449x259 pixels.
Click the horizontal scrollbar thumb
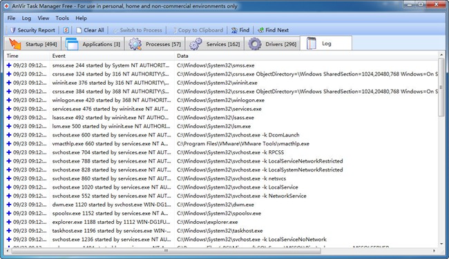coord(166,251)
